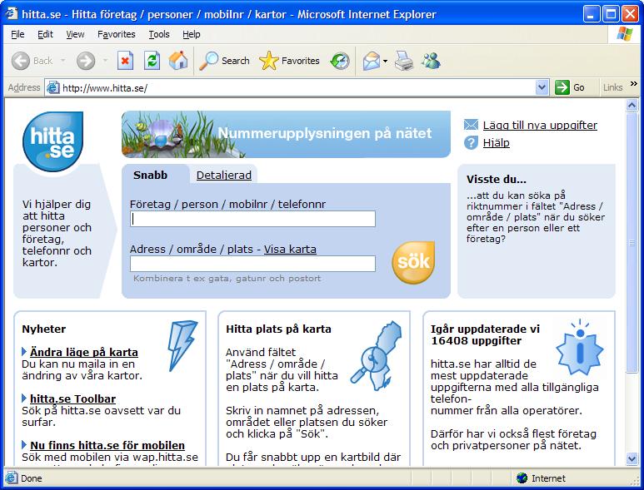Minimize the Internet Explorer window
The height and width of the screenshot is (490, 644).
click(x=592, y=14)
